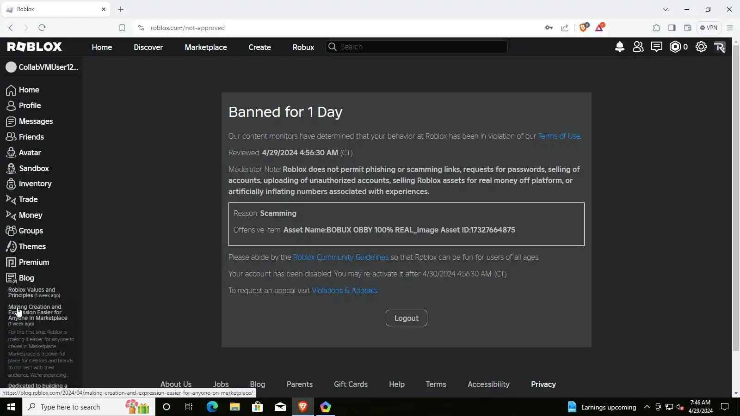The height and width of the screenshot is (416, 740).
Task: Toggle the browser sidebar panel icon
Action: pos(672,28)
